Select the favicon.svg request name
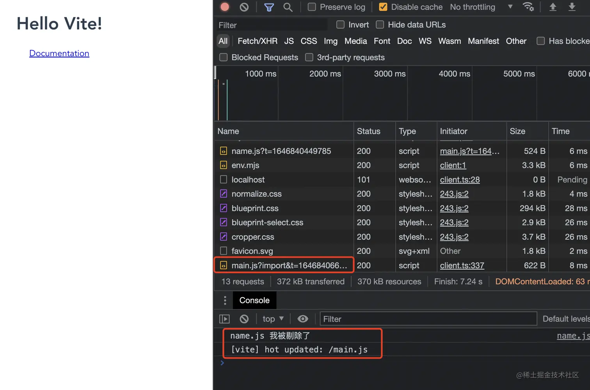This screenshot has height=390, width=590. 252,251
